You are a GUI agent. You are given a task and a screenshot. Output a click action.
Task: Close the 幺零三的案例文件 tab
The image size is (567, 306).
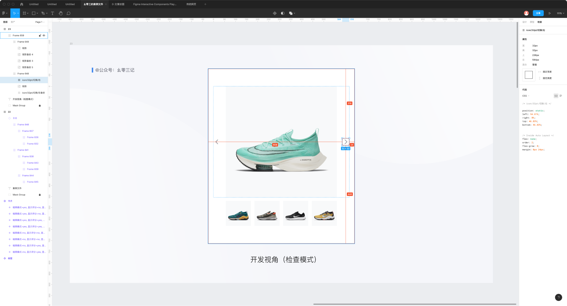click(106, 4)
